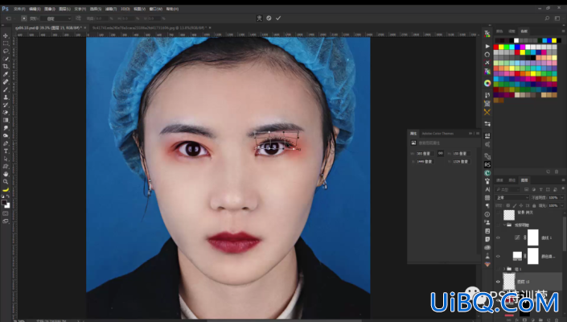This screenshot has width=567, height=322.
Task: Open the Image menu
Action: (x=50, y=9)
